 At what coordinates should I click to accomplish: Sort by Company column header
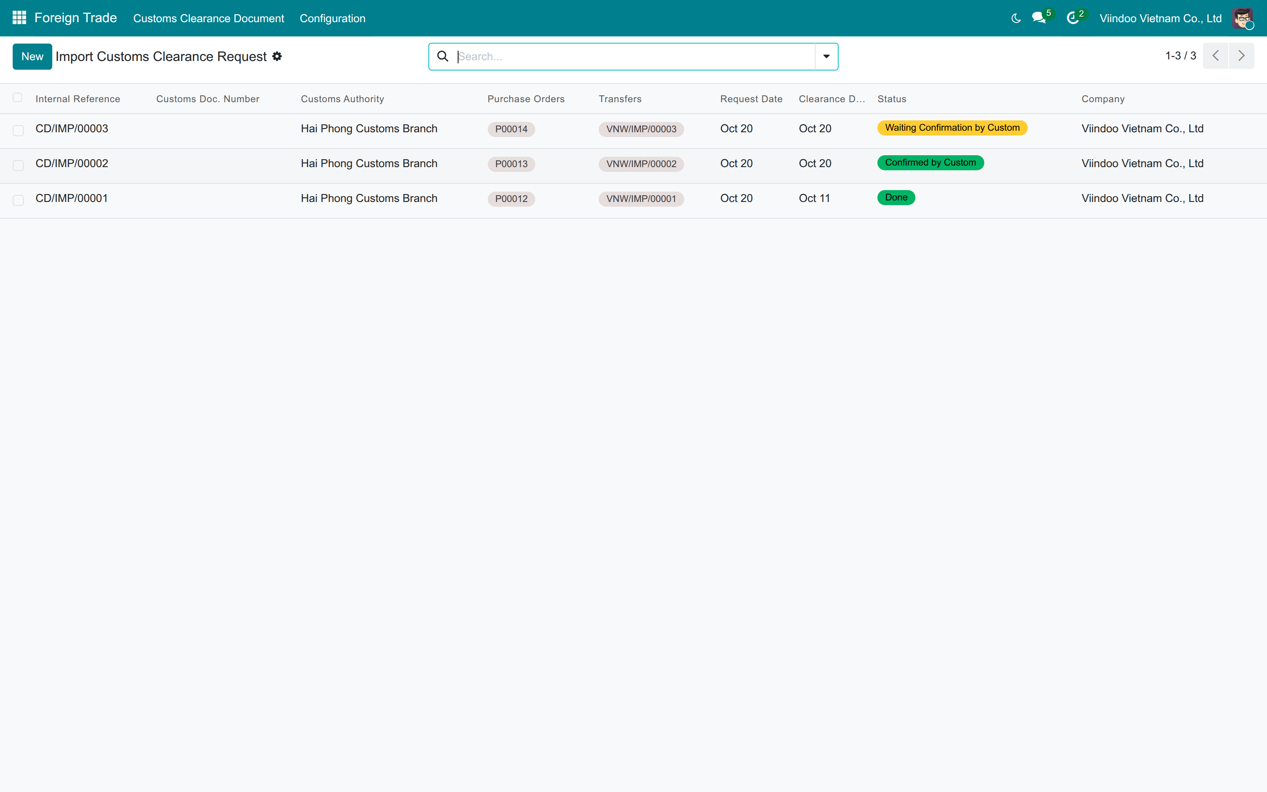pyautogui.click(x=1103, y=99)
